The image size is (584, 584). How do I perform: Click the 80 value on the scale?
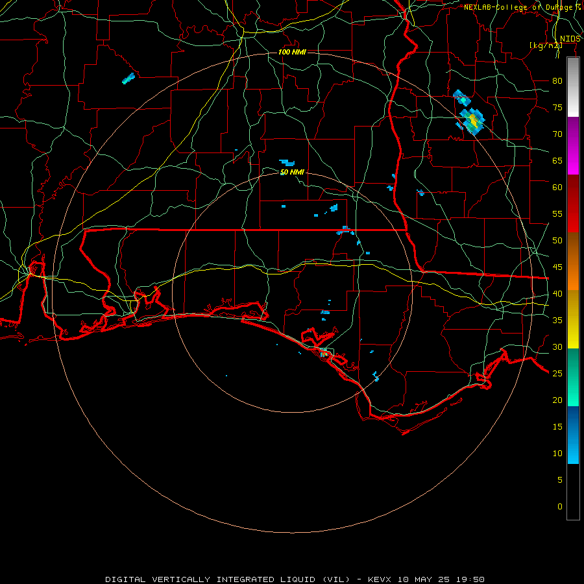point(557,81)
